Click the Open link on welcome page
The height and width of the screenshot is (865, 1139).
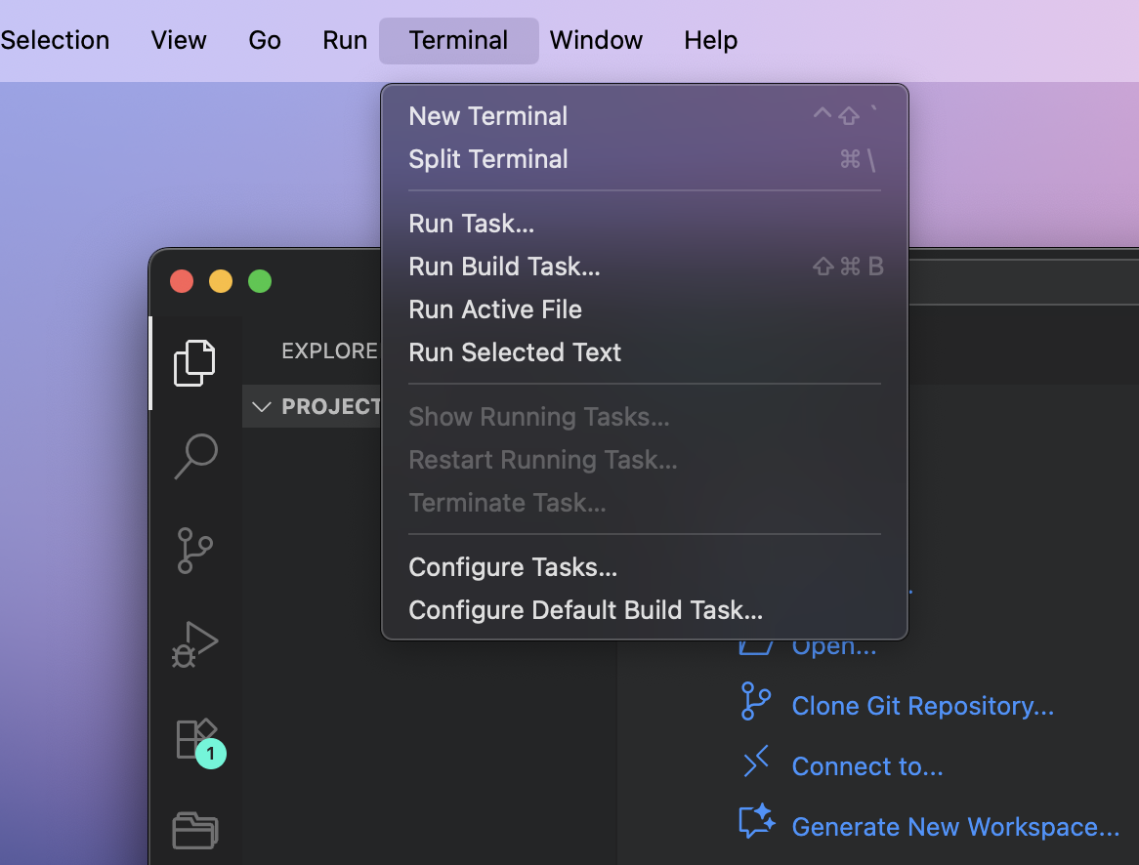[835, 644]
